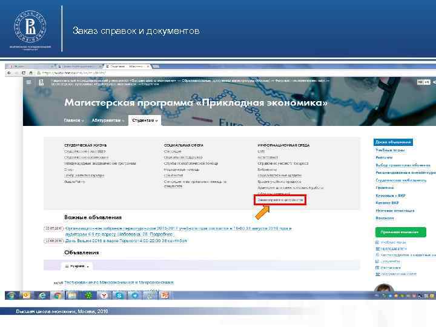Switch to Chrome in the taskbar

58,296
